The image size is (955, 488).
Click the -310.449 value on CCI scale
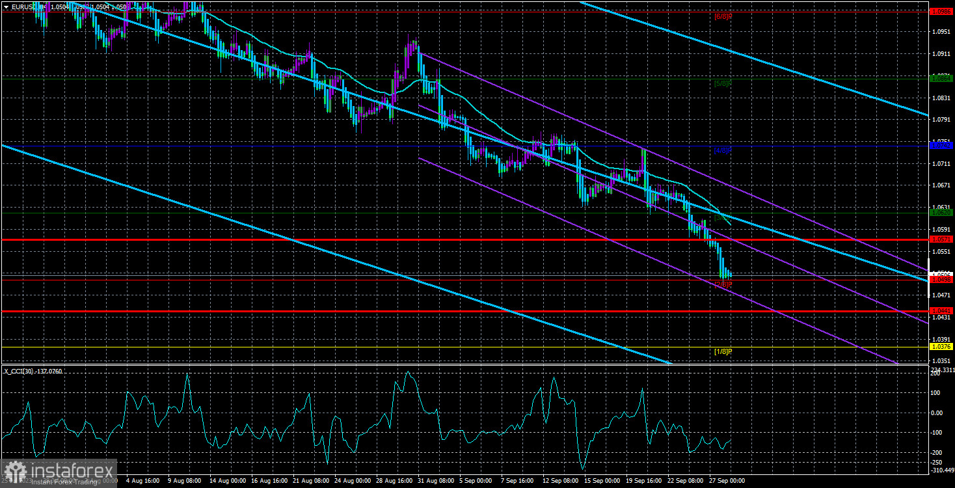coord(941,469)
